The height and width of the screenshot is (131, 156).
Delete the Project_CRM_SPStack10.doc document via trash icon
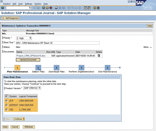point(99,56)
